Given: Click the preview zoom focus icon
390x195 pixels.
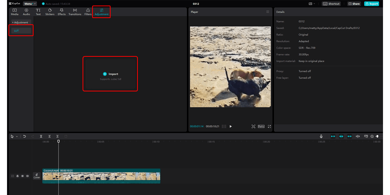Looking at the screenshot, I should [x=253, y=126].
